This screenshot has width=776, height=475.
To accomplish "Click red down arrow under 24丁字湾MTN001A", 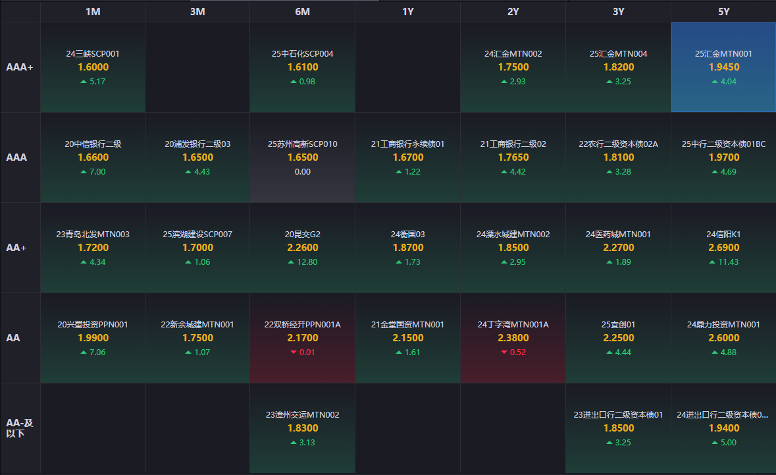I will (504, 352).
